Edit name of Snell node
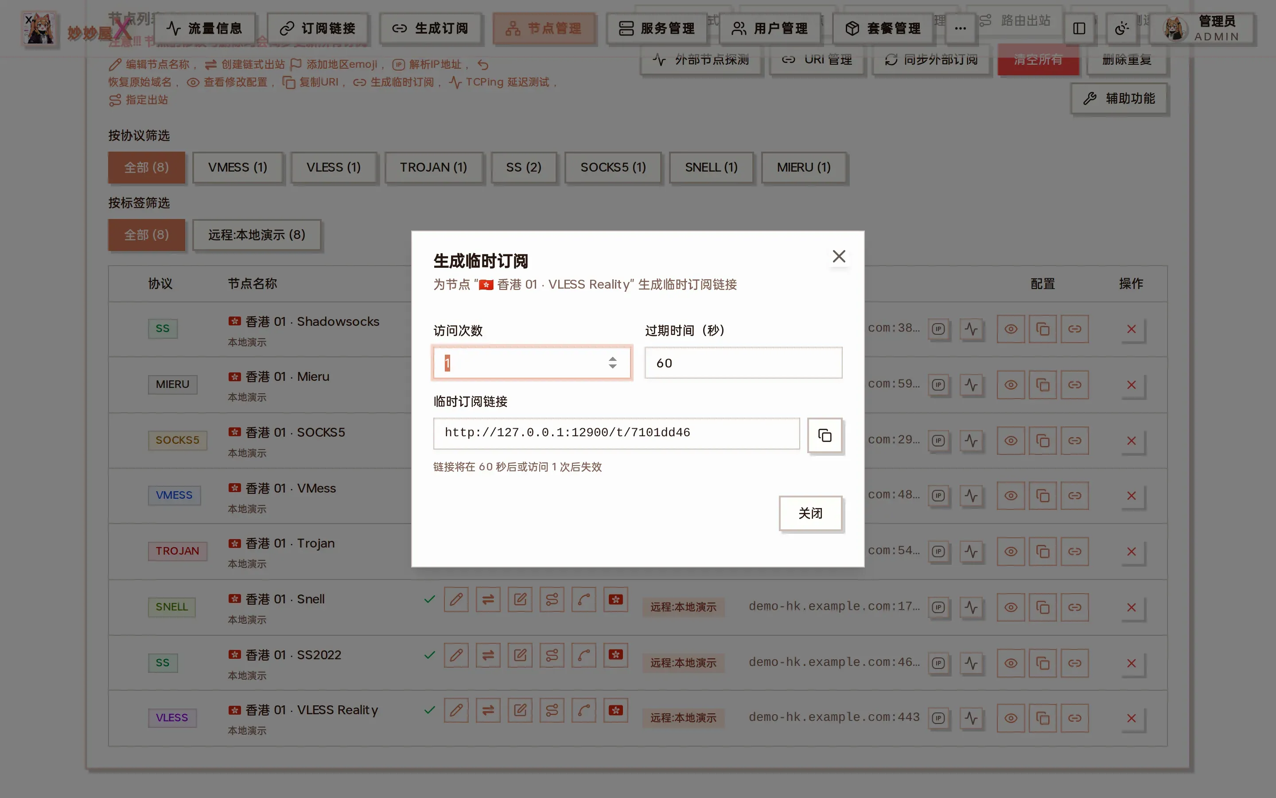The height and width of the screenshot is (798, 1276). pyautogui.click(x=456, y=599)
